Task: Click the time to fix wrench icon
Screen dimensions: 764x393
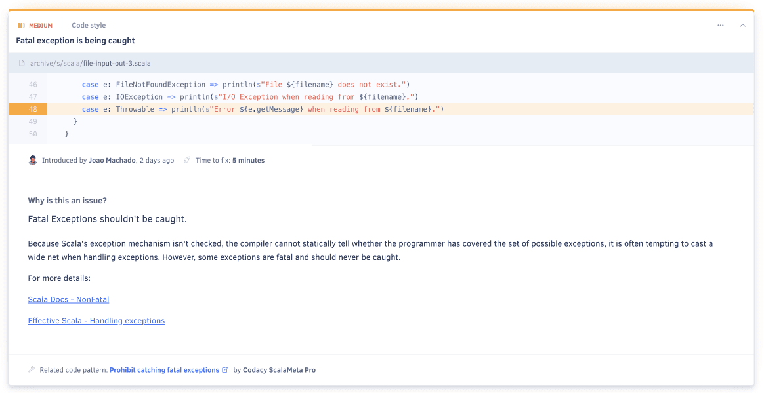Action: (187, 160)
